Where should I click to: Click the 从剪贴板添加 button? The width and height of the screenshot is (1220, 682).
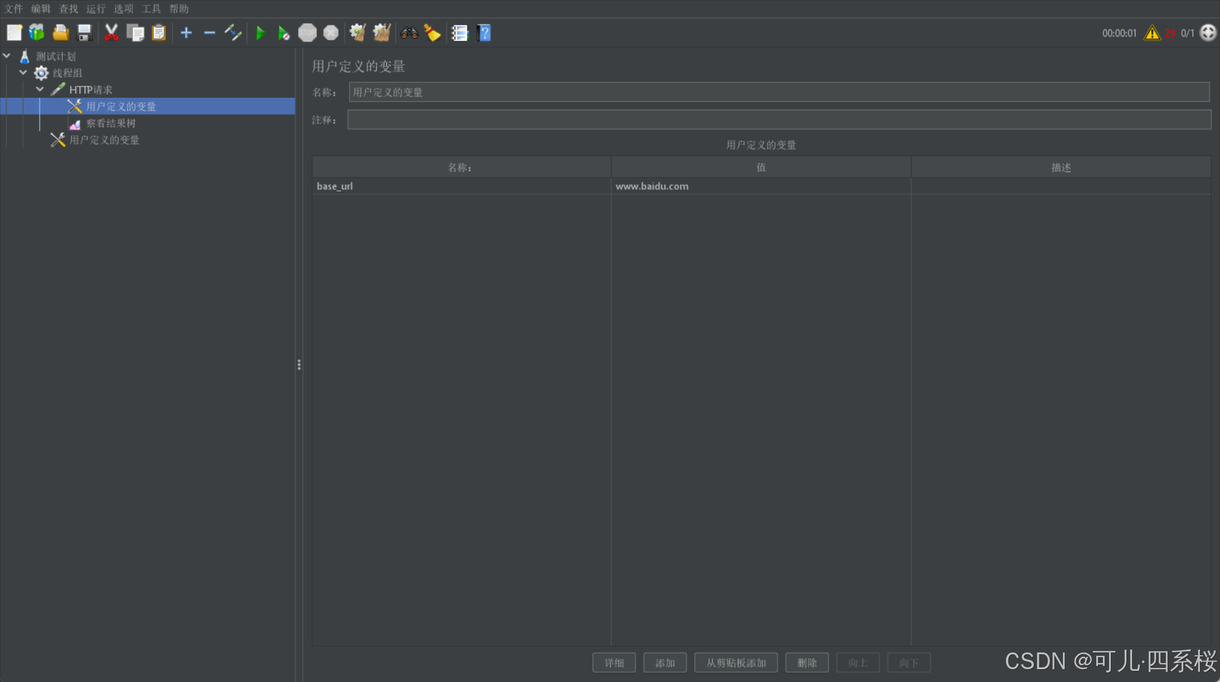pyautogui.click(x=735, y=663)
